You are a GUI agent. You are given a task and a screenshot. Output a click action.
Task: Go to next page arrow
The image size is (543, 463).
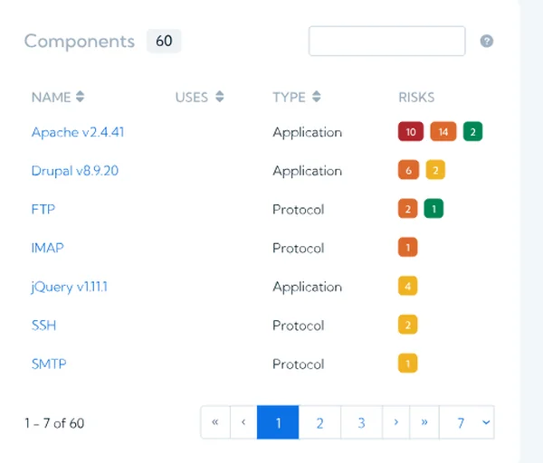[x=396, y=422]
